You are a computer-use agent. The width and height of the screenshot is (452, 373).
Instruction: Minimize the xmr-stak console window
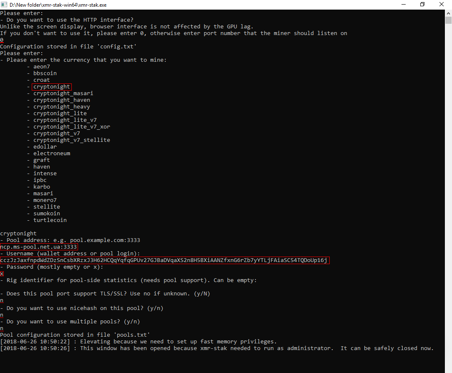404,5
